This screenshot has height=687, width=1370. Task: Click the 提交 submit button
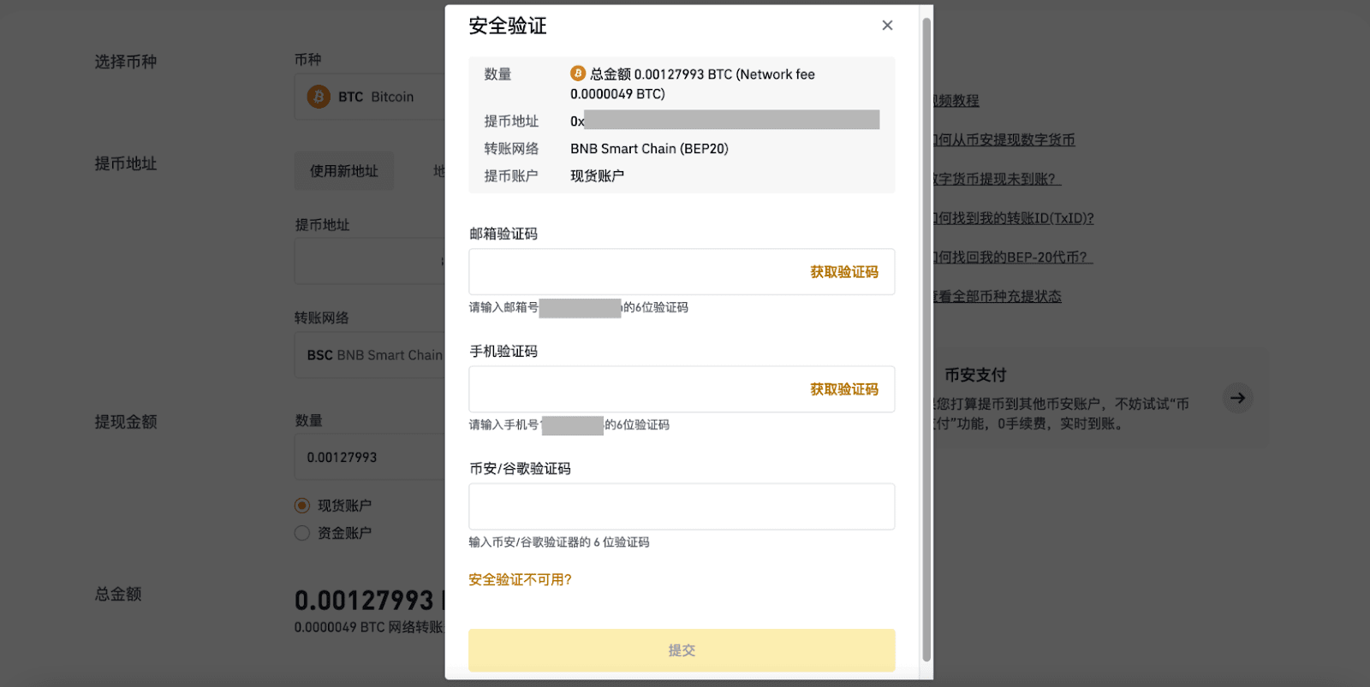point(682,650)
